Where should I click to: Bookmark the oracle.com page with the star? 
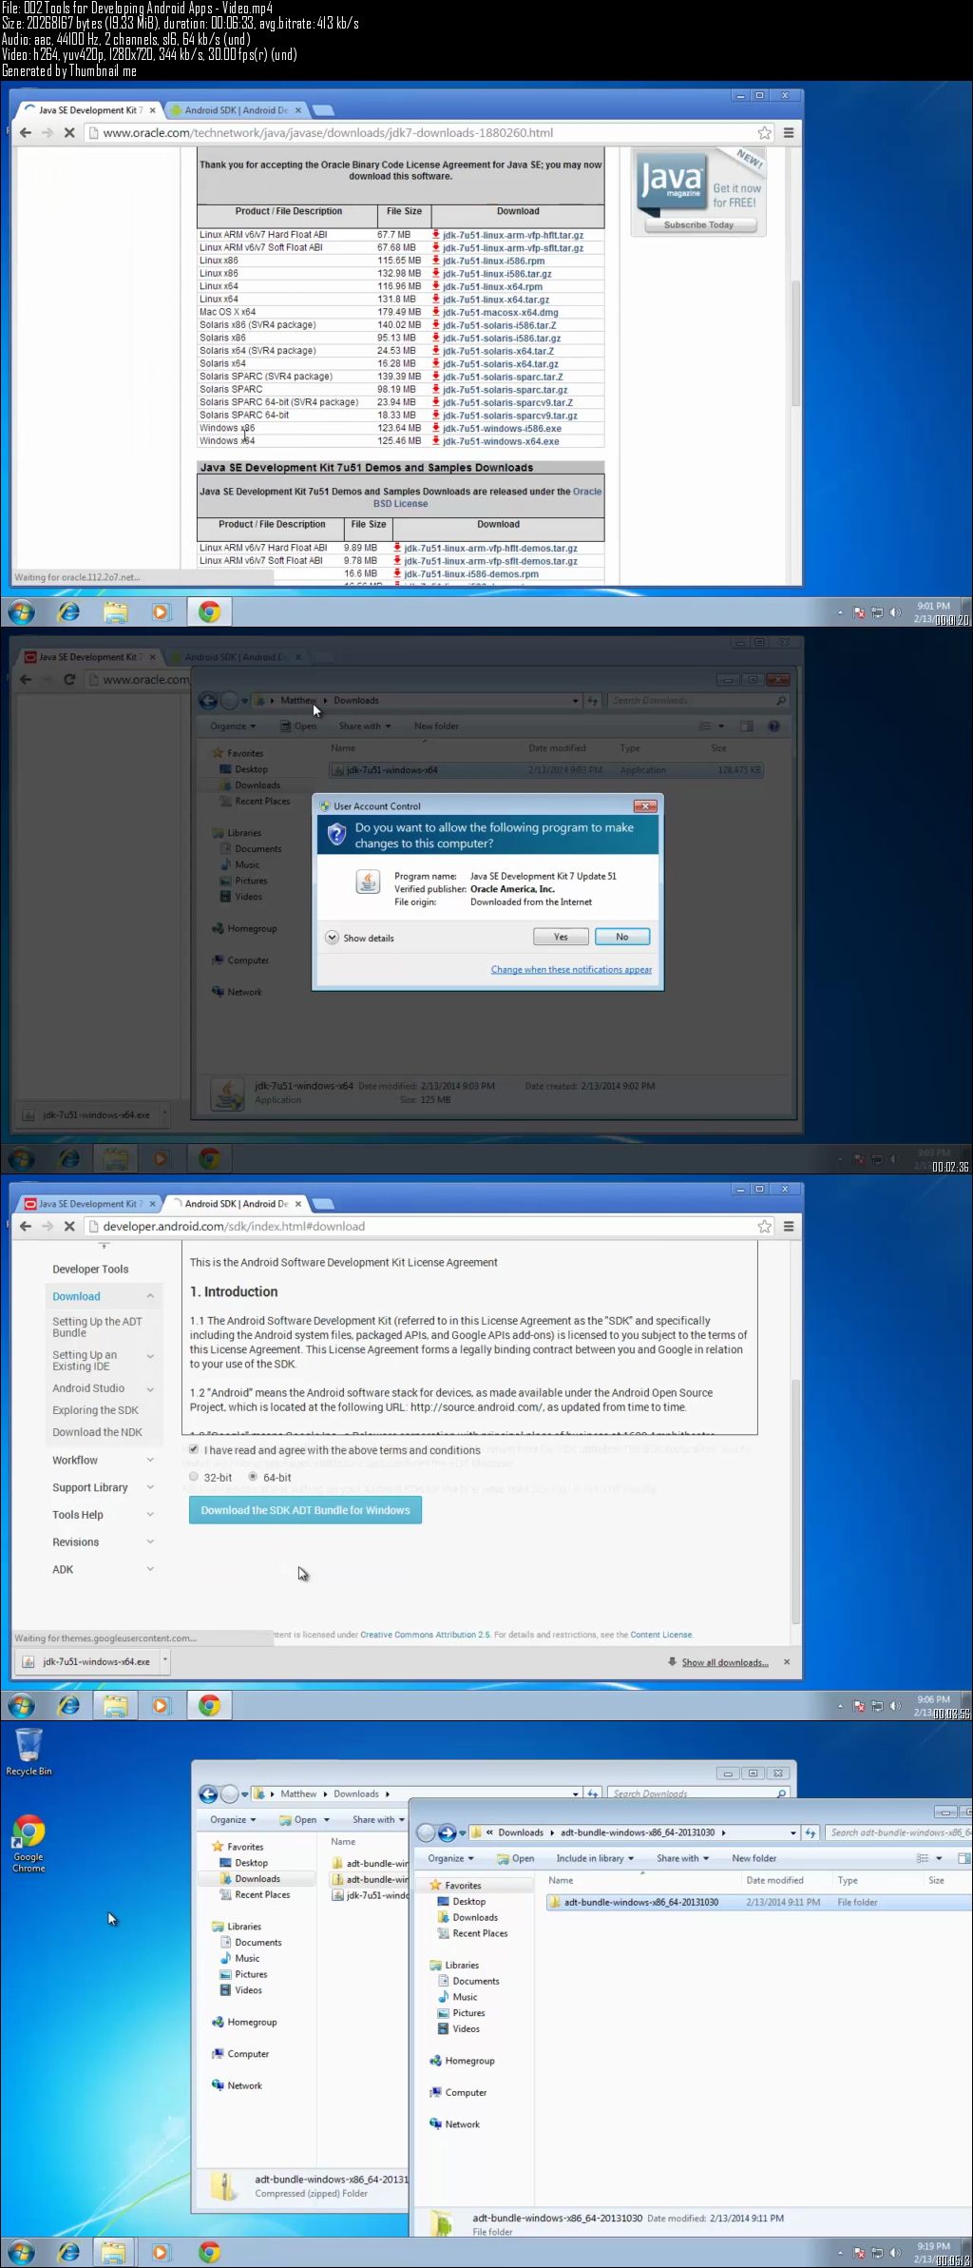click(x=764, y=133)
